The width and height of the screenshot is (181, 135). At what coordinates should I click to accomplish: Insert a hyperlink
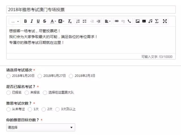pos(117,21)
